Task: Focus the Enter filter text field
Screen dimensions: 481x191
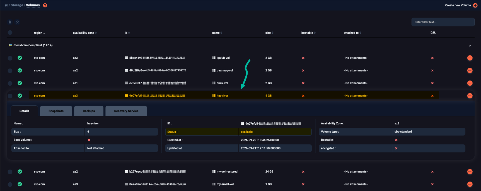Action: click(443, 22)
